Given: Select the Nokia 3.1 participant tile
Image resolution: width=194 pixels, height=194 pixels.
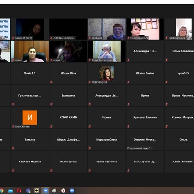Looking at the screenshot, I should [30, 73].
